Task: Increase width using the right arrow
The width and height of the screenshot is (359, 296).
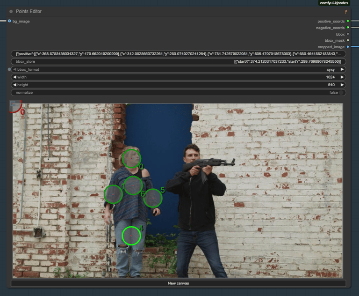Action: [342, 77]
